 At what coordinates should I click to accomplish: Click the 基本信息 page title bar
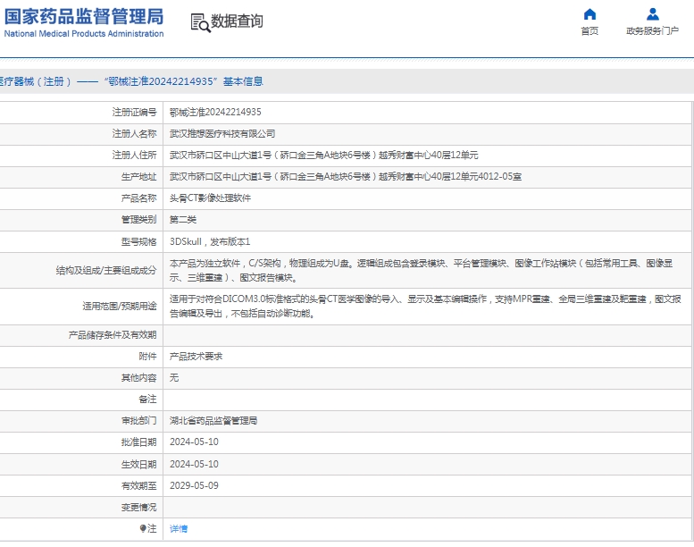(347, 81)
